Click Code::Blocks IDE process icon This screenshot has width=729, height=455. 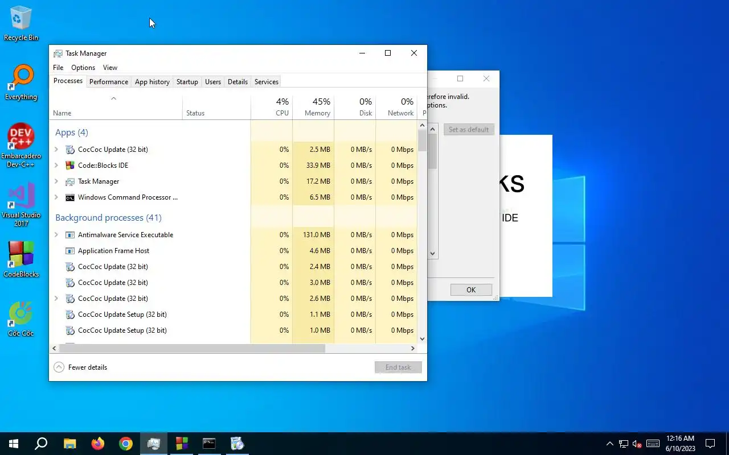(70, 166)
